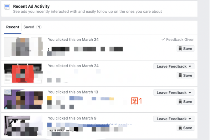This screenshot has height=140, width=210.
Task: Expand Leave Feedback for March 13 ad
Action: (174, 93)
